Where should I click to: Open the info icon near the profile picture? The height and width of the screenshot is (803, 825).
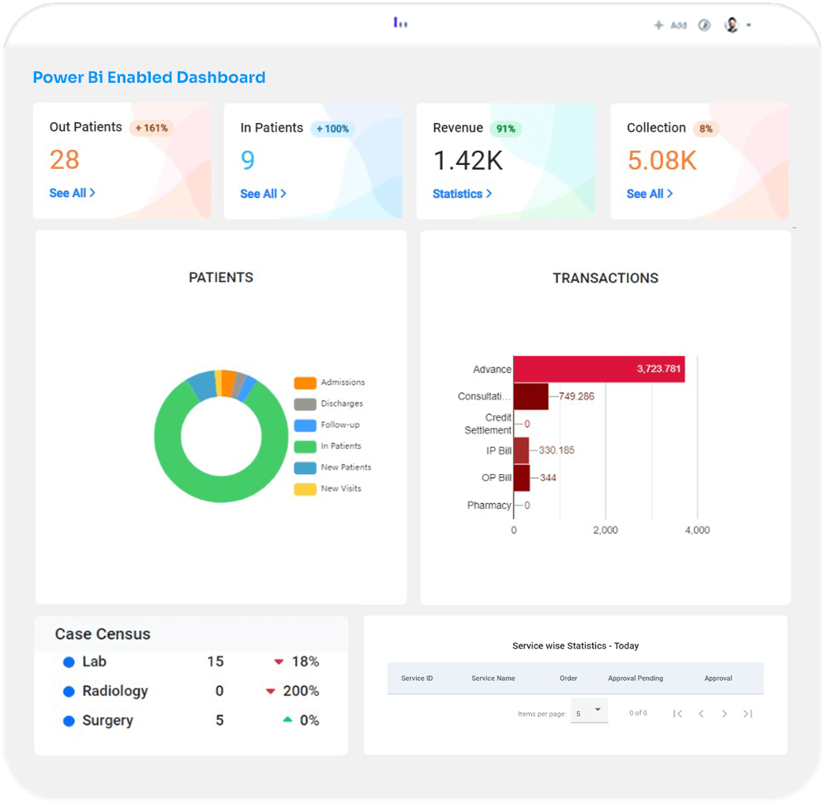(x=704, y=24)
